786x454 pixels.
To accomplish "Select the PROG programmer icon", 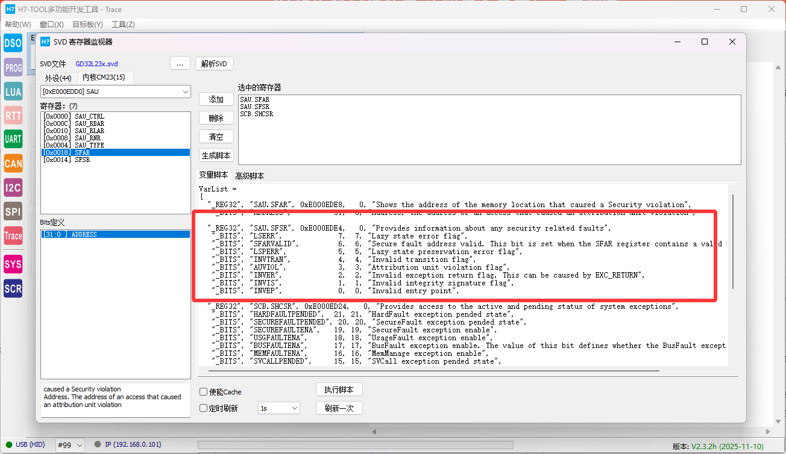I will click(x=13, y=67).
